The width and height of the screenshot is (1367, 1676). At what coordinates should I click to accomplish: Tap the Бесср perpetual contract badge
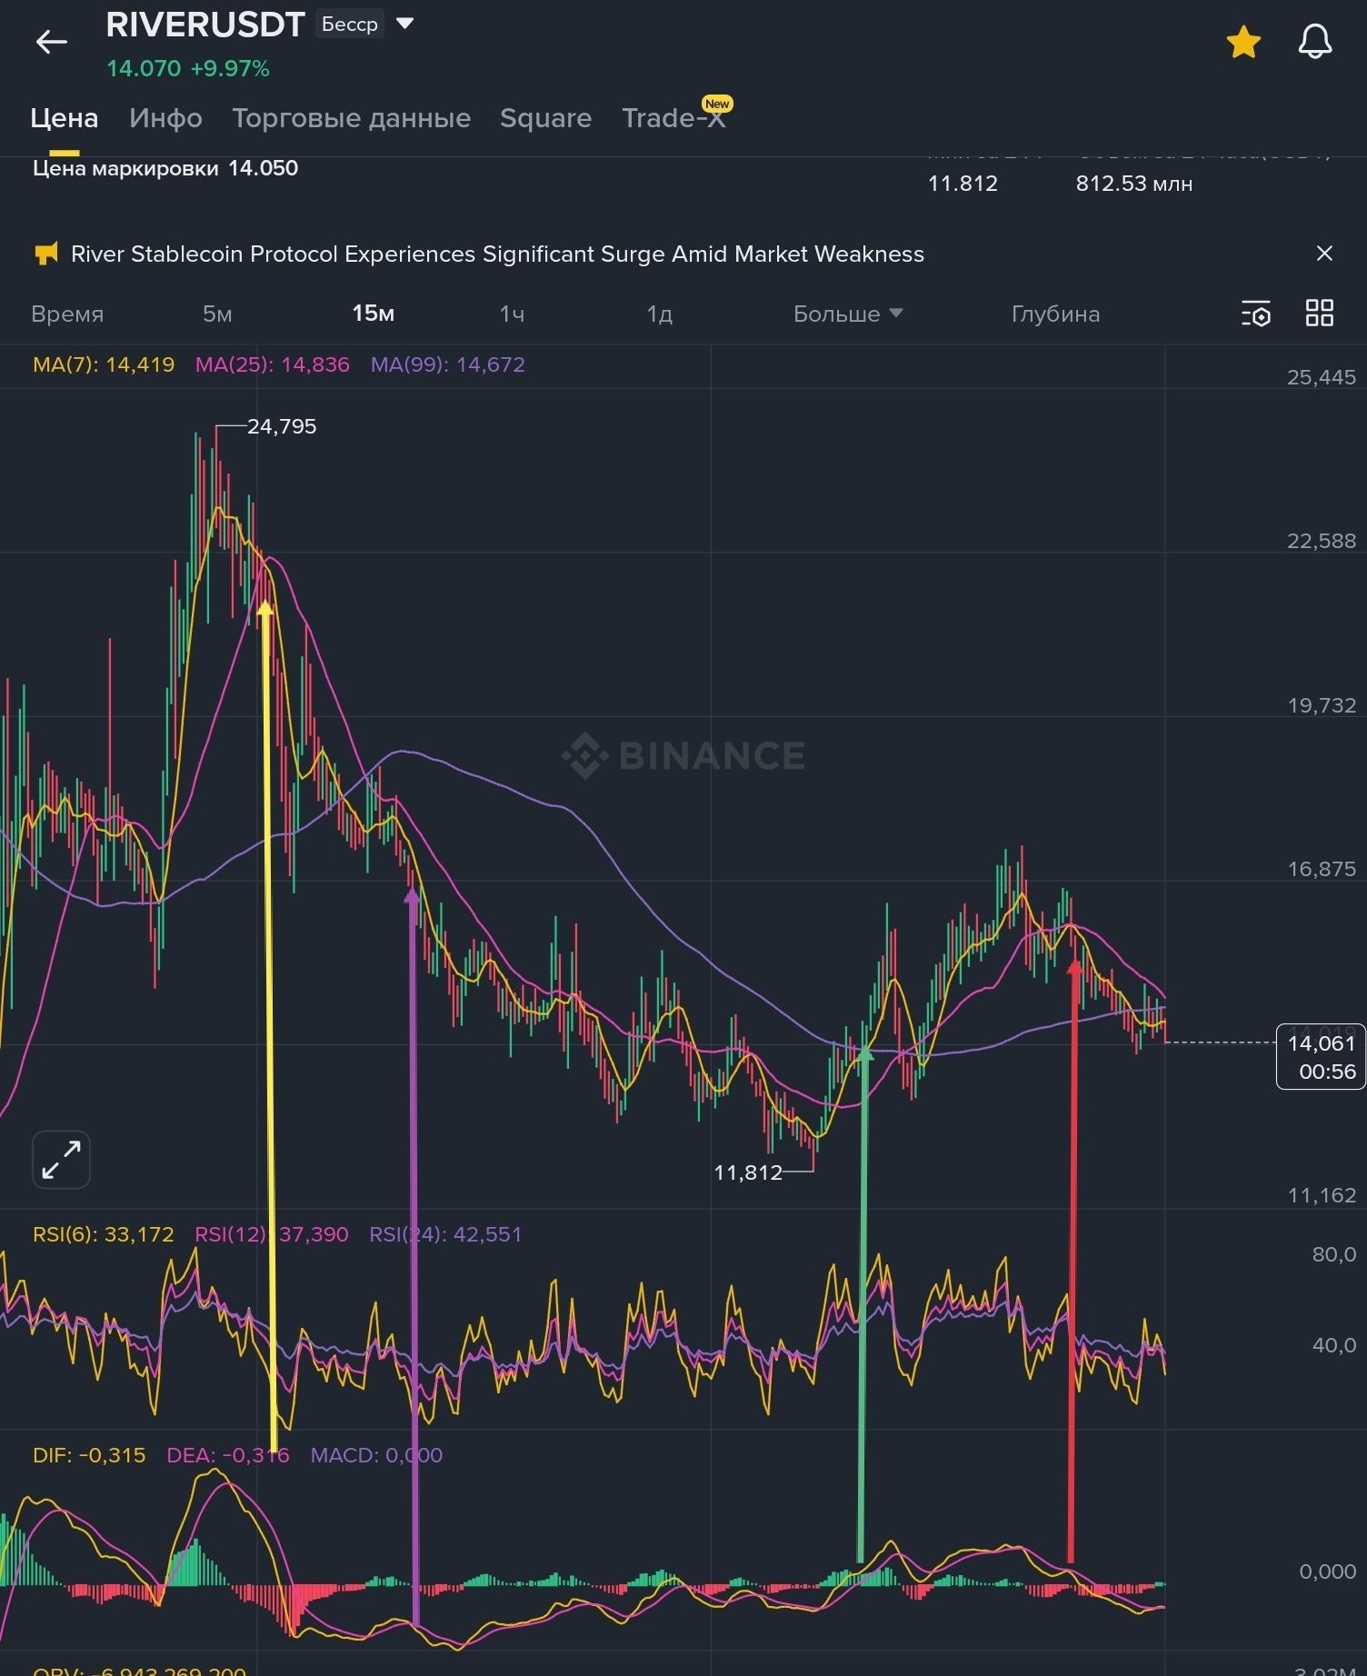[x=350, y=24]
